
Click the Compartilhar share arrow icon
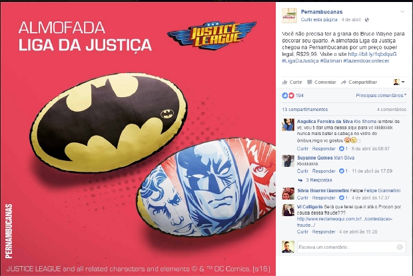click(344, 82)
